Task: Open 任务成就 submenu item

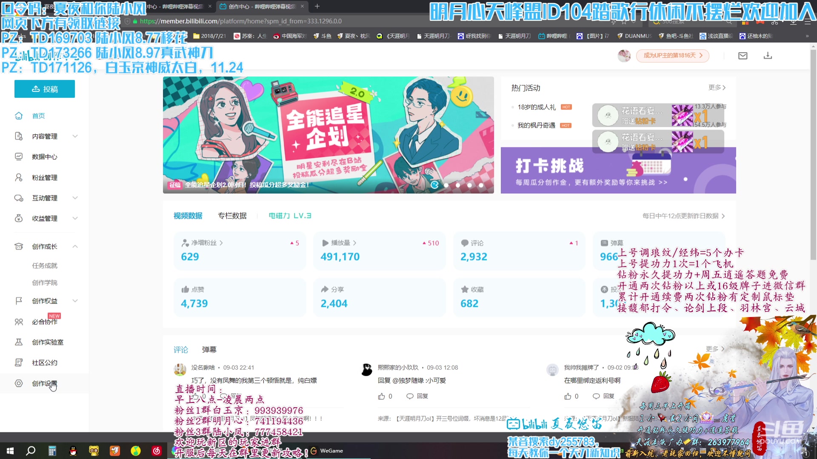Action: click(45, 265)
